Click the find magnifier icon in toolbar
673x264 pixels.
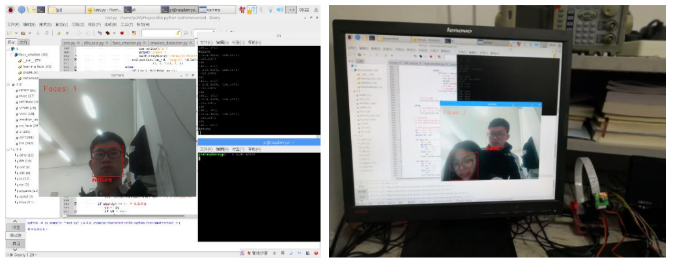point(186,33)
